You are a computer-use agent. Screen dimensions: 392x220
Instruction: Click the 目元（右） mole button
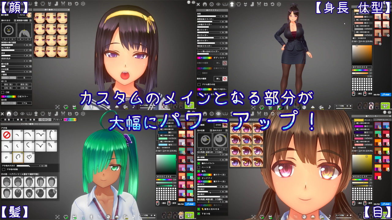[x=9, y=84]
